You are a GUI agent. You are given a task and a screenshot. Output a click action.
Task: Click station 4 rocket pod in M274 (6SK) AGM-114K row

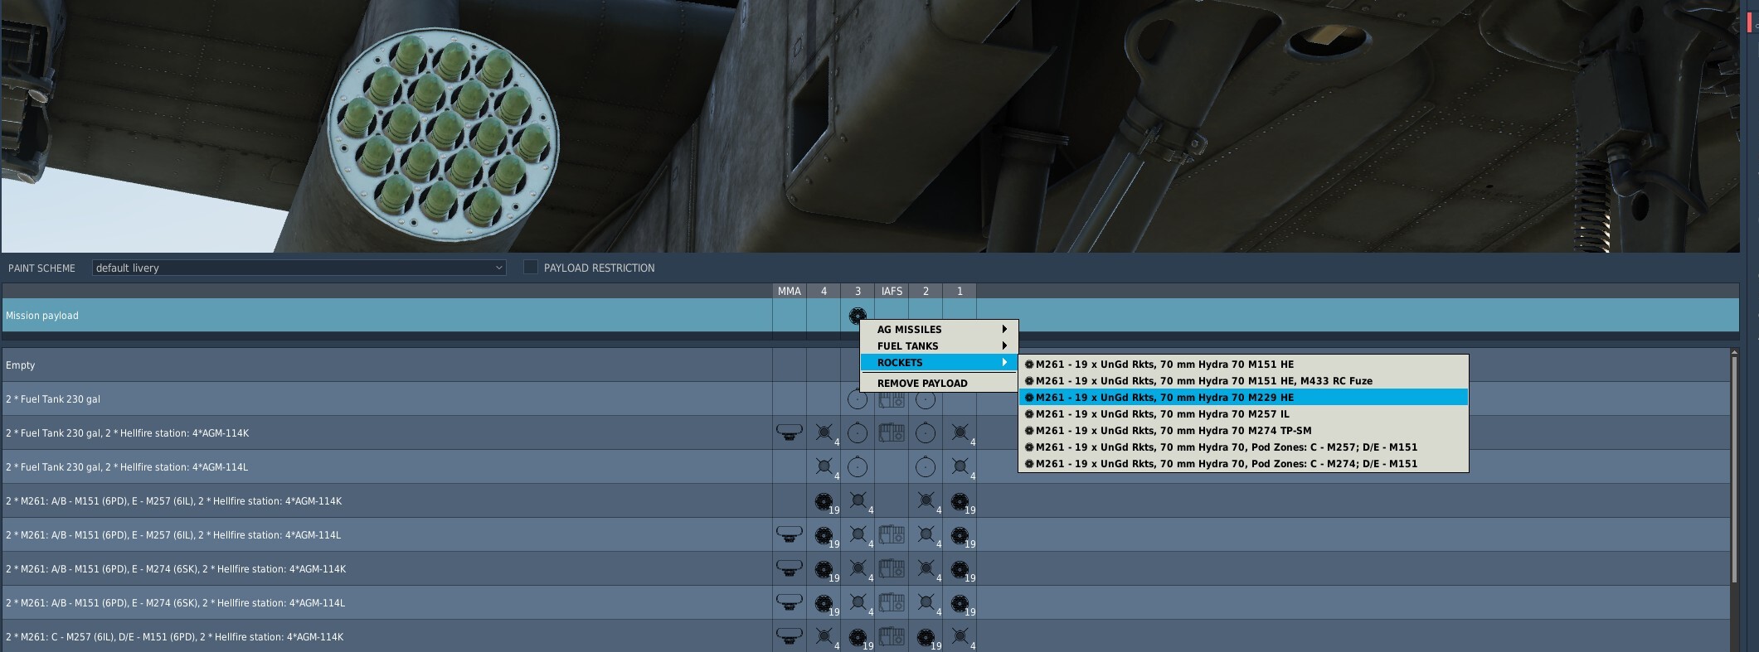pos(824,569)
